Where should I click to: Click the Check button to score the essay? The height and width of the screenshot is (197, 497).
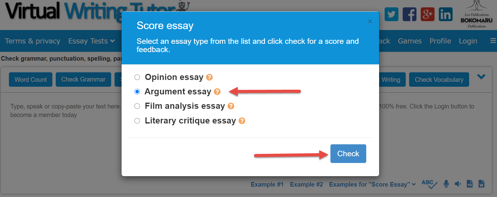click(348, 153)
